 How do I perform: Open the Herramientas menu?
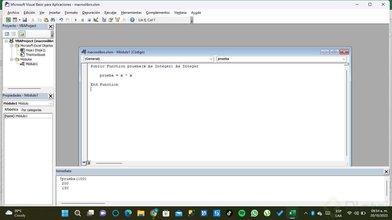(131, 13)
